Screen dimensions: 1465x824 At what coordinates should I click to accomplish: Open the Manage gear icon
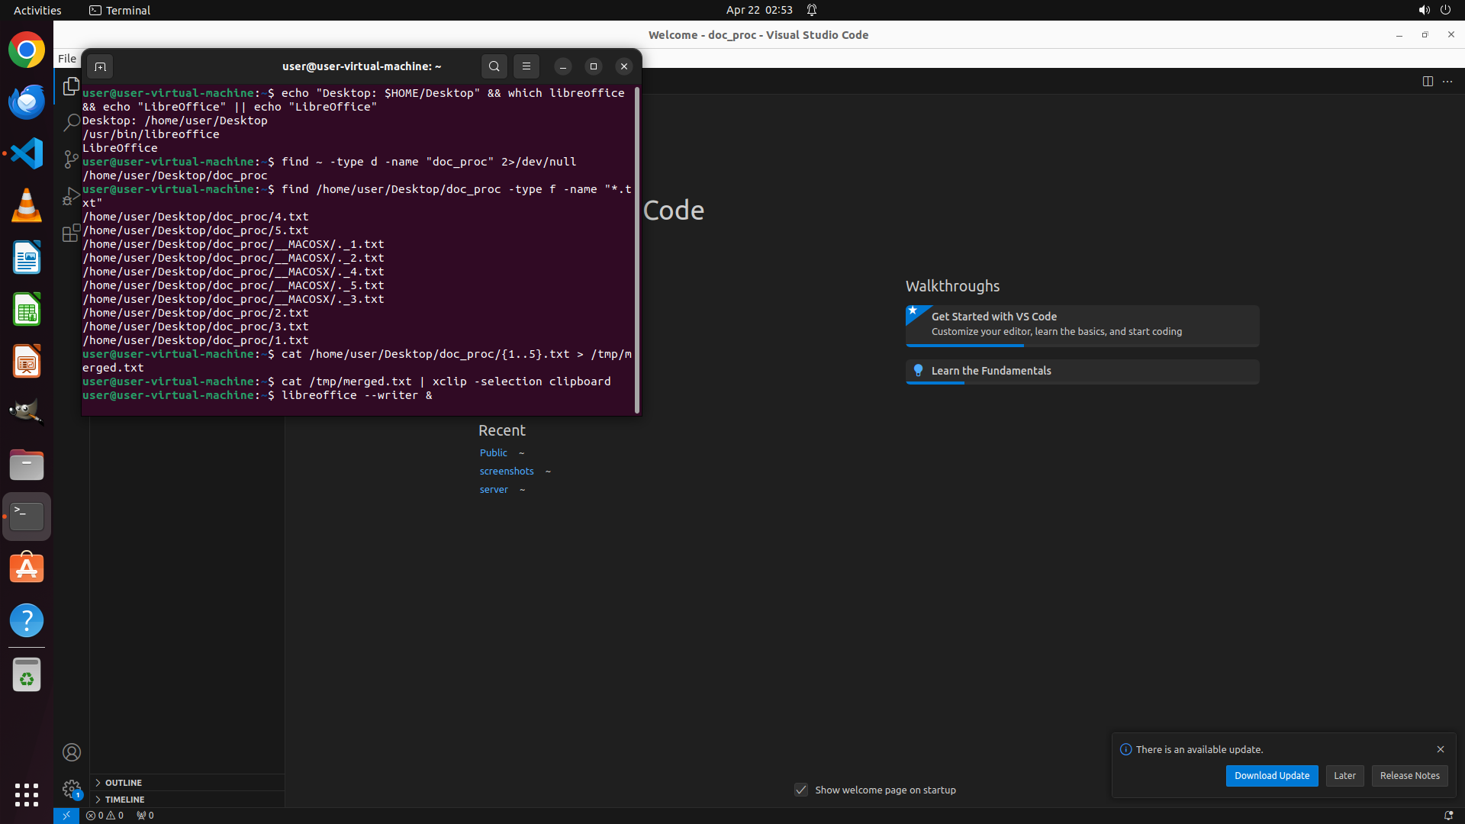point(72,788)
